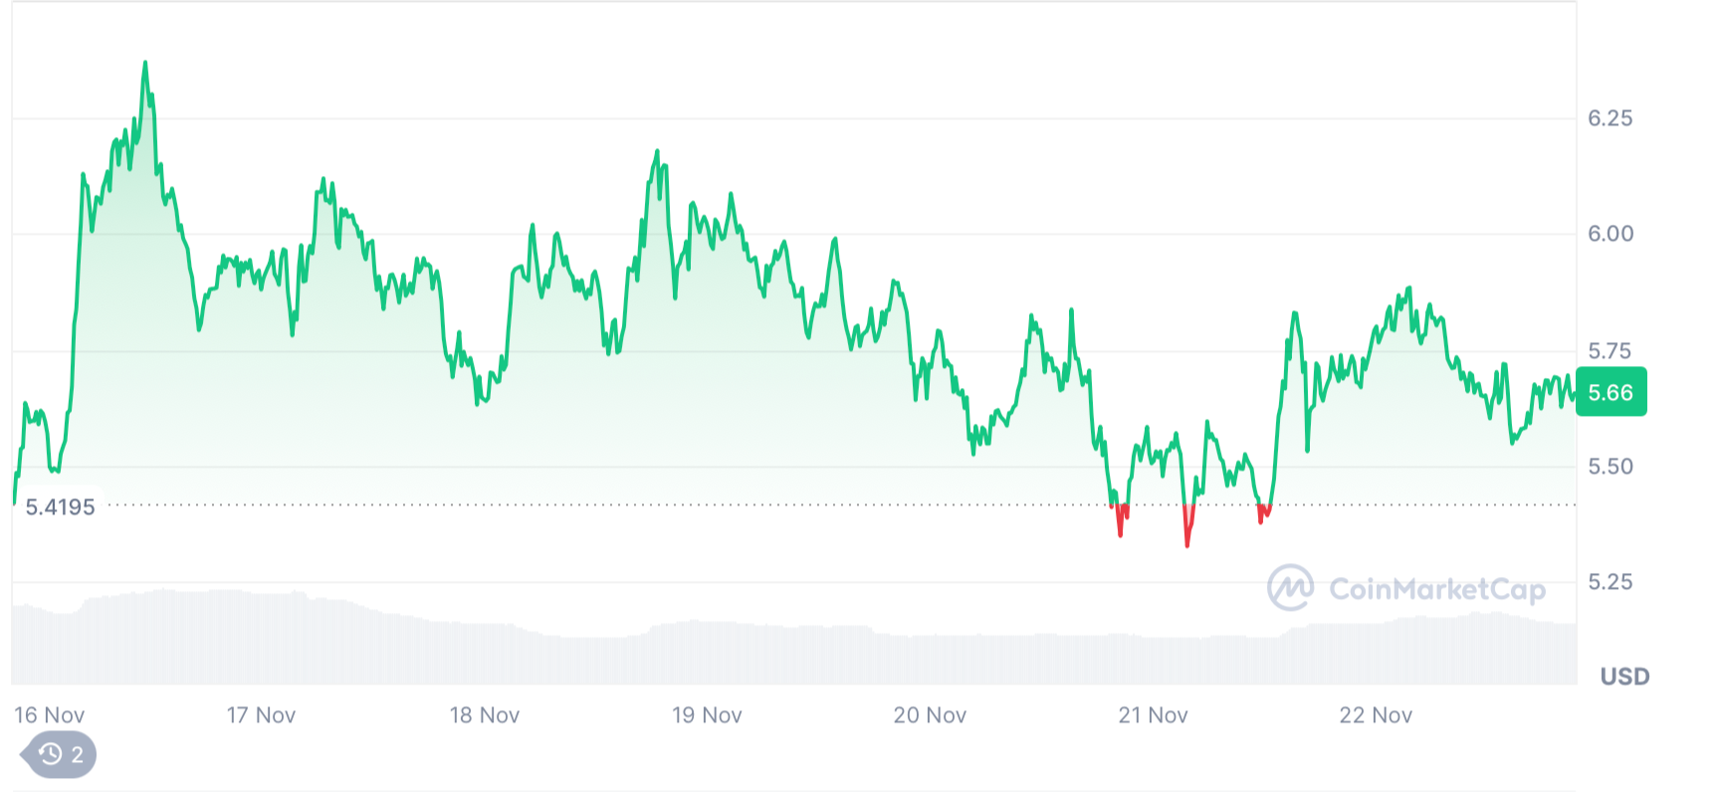Click the USD currency label
Image resolution: width=1719 pixels, height=792 pixels.
pyautogui.click(x=1624, y=677)
